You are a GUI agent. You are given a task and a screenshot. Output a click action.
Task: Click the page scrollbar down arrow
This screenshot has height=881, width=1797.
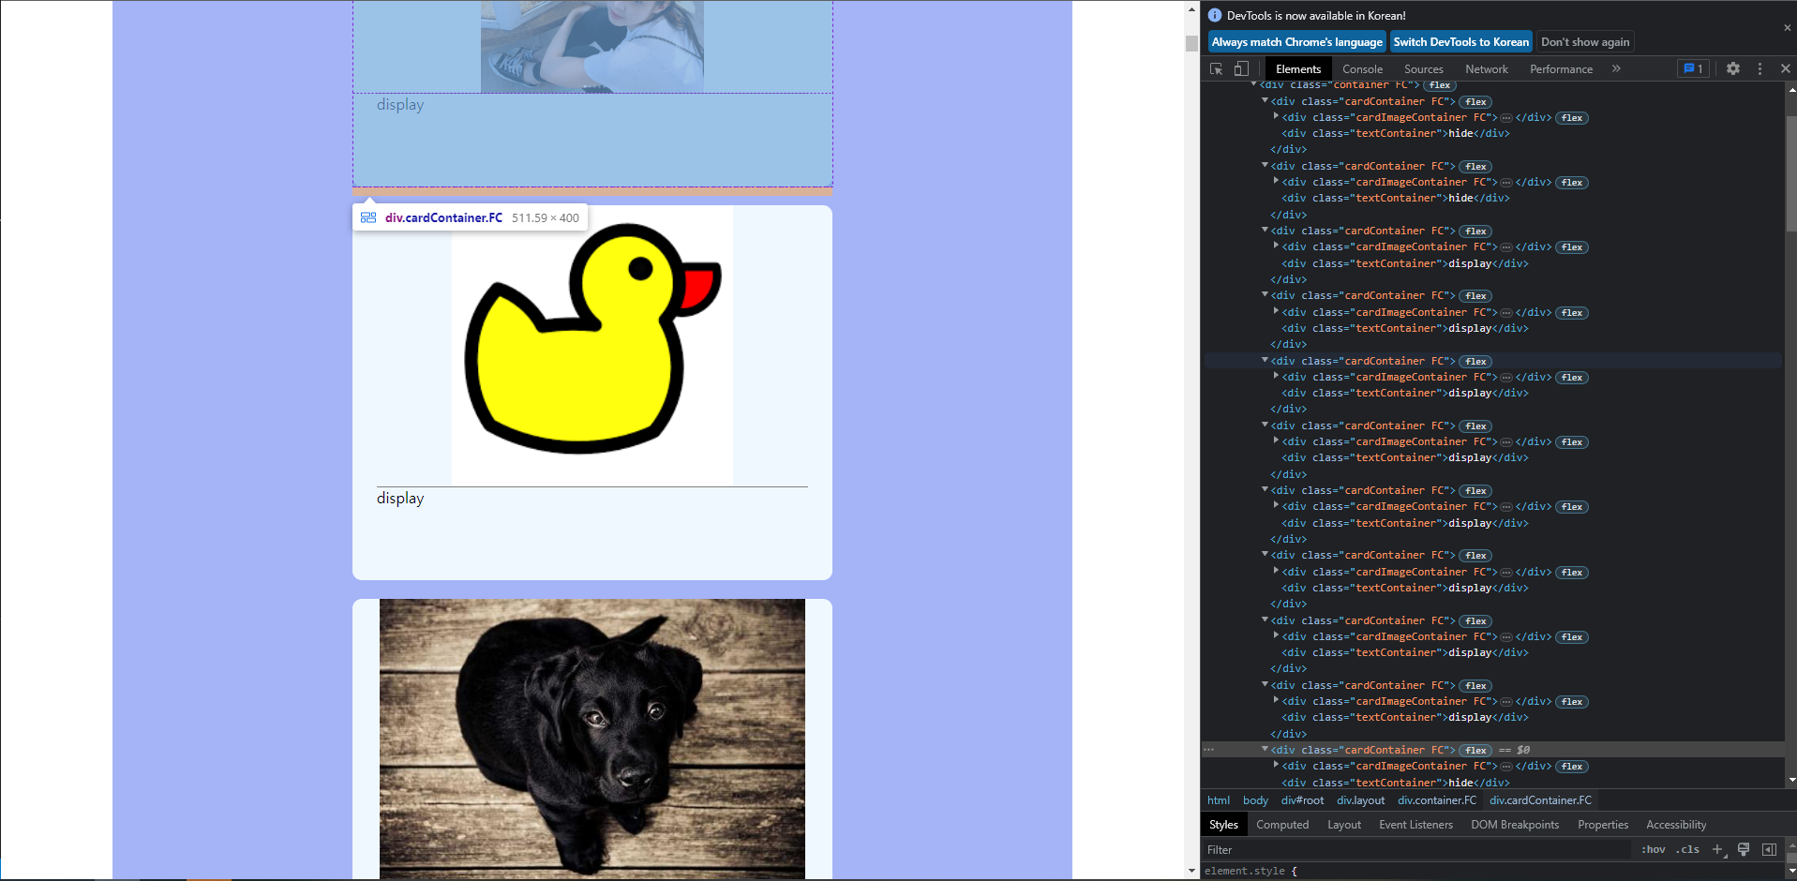(1191, 872)
